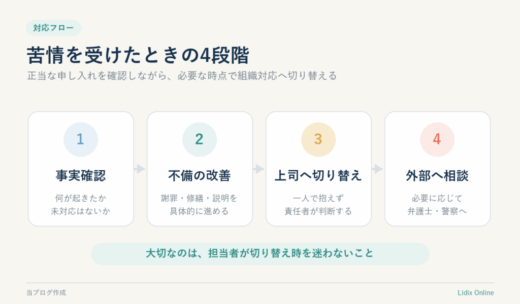Select the 対応フロー tag pill
Screen dimensions: 520x304
(x=54, y=28)
